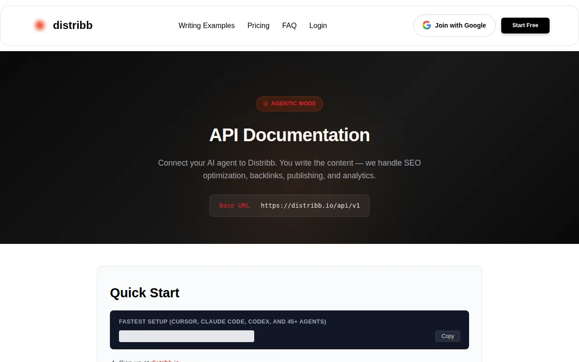
Task: Click the Fastest Setup label text
Action: (x=223, y=322)
